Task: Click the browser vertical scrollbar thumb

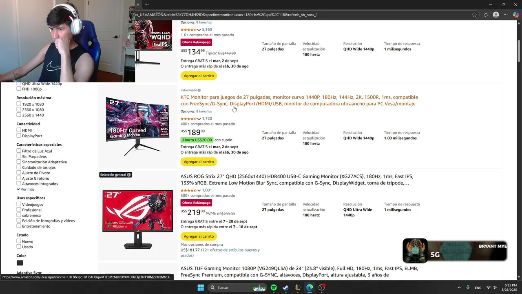Action: (x=519, y=51)
